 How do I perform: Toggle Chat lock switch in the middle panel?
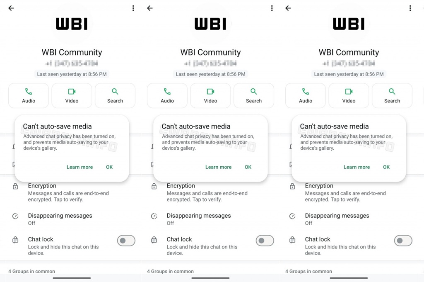pyautogui.click(x=265, y=241)
